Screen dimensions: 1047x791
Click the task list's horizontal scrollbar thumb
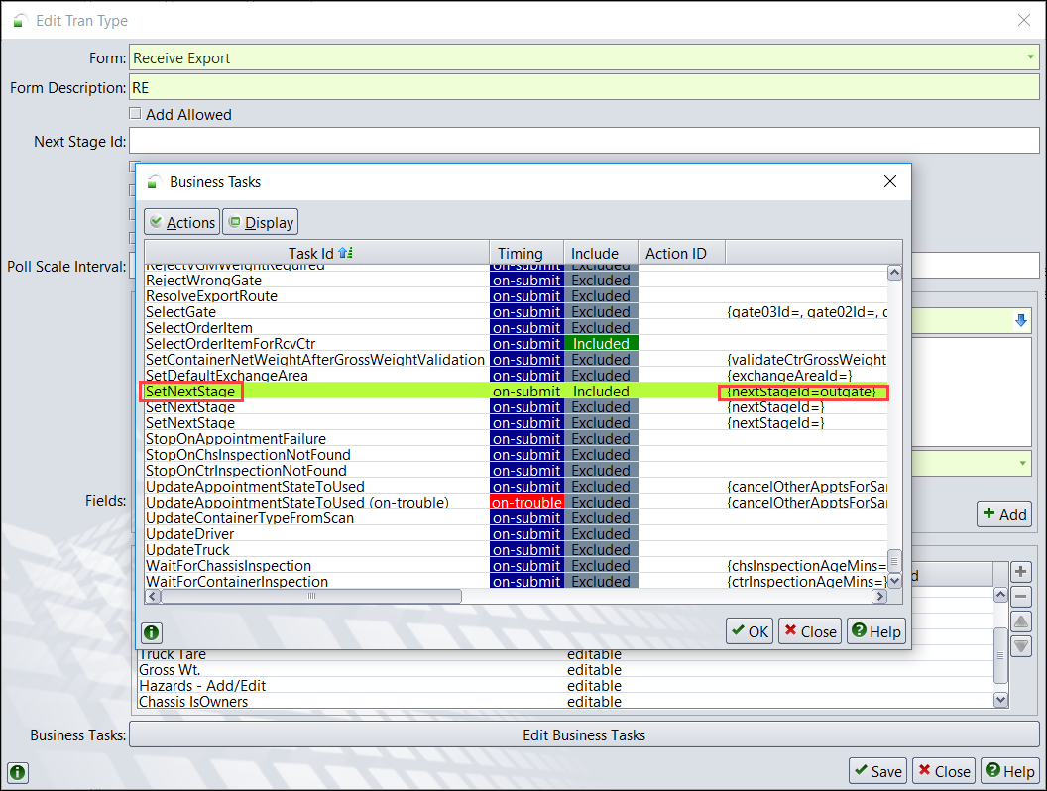point(311,596)
